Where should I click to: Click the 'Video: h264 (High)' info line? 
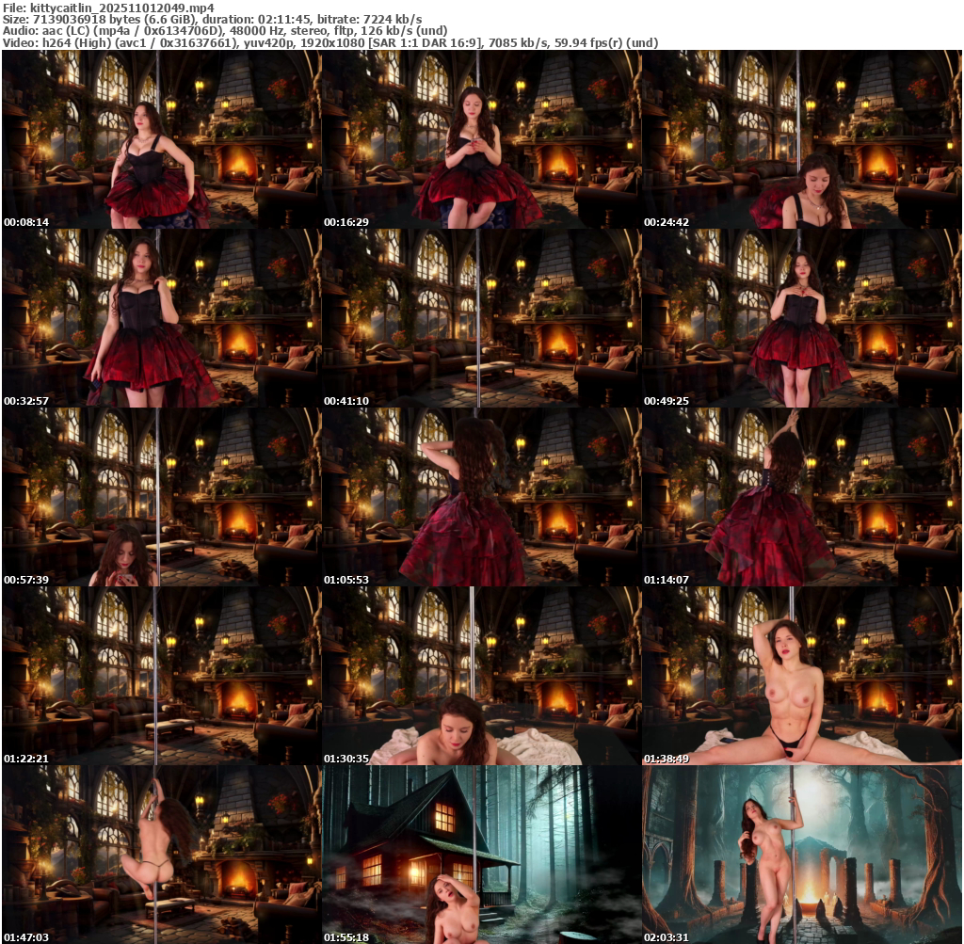coord(330,42)
